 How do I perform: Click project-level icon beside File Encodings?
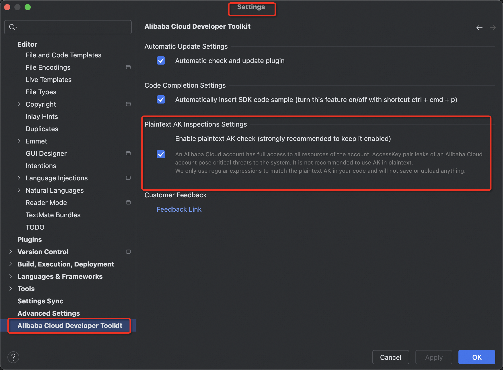pyautogui.click(x=128, y=67)
